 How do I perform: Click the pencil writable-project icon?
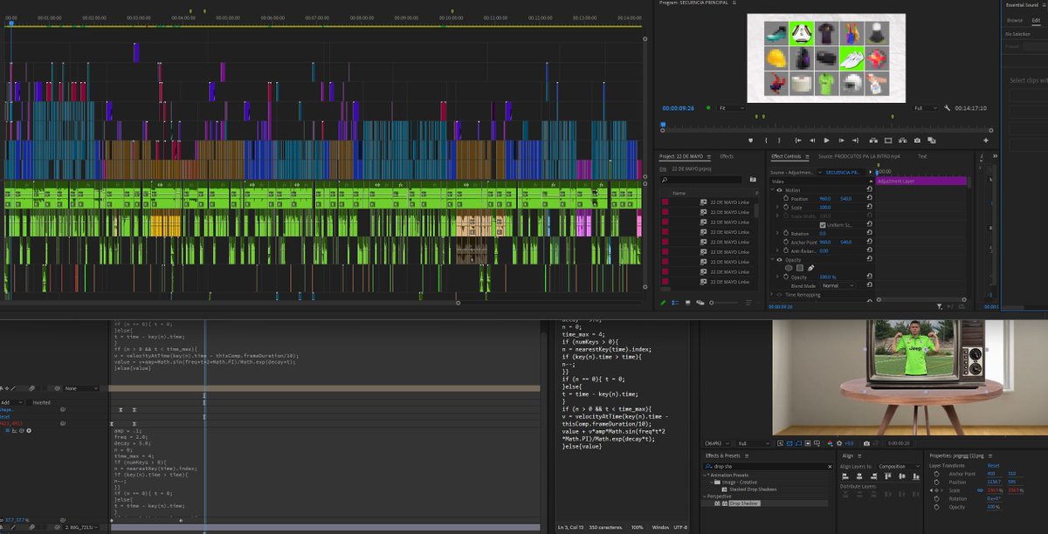point(663,303)
